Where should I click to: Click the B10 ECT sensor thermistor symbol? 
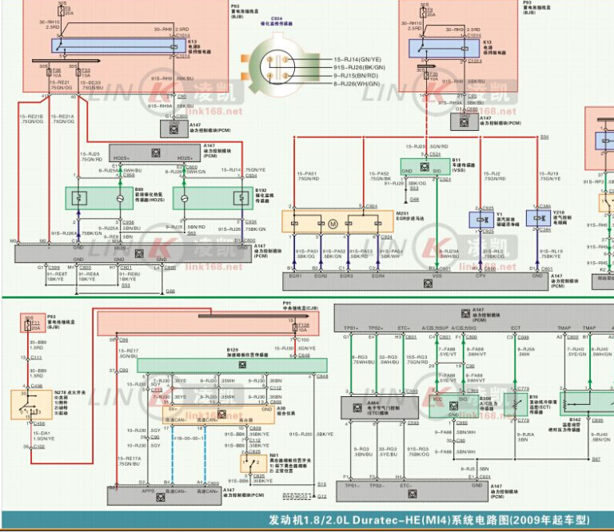click(515, 404)
